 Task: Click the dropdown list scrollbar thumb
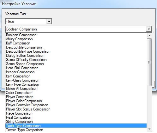tap(149, 62)
